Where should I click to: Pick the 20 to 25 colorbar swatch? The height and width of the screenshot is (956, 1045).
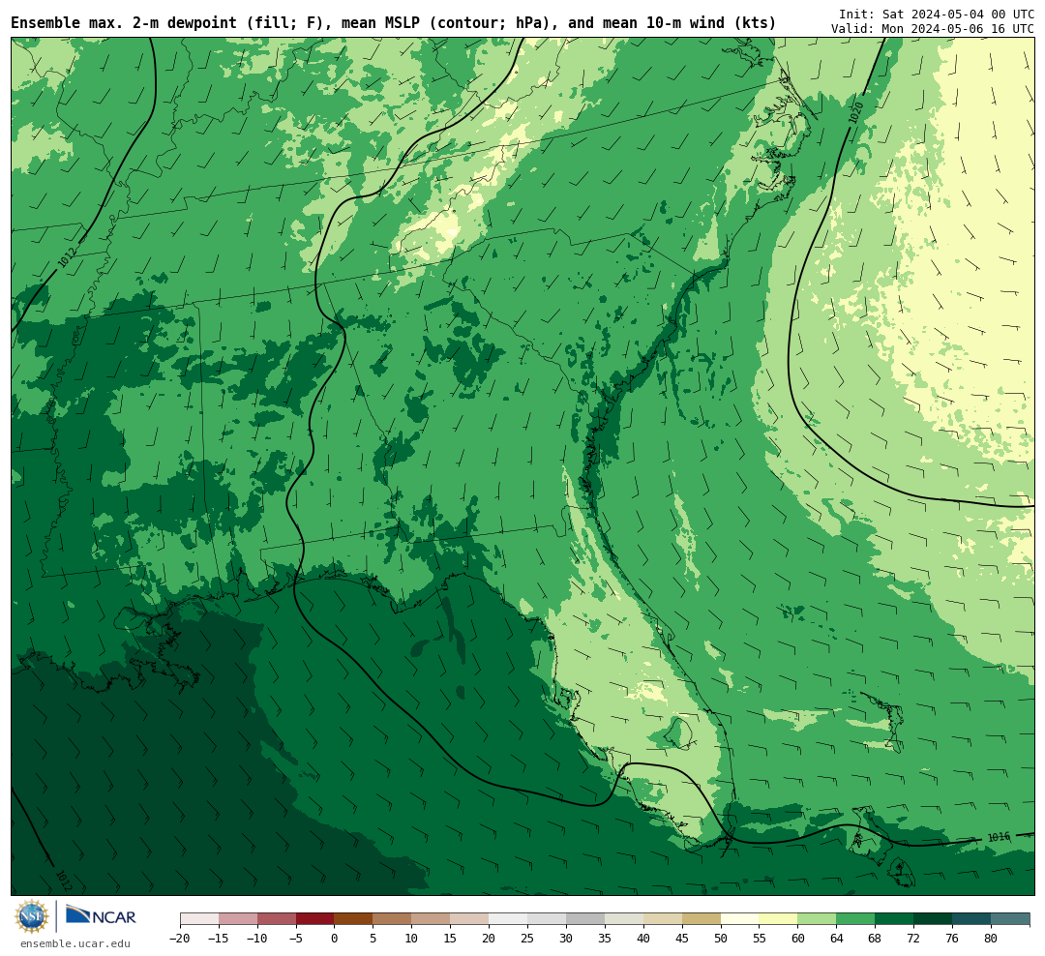509,919
